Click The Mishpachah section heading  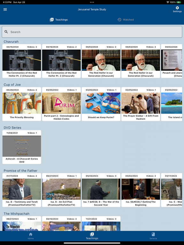click(16, 214)
